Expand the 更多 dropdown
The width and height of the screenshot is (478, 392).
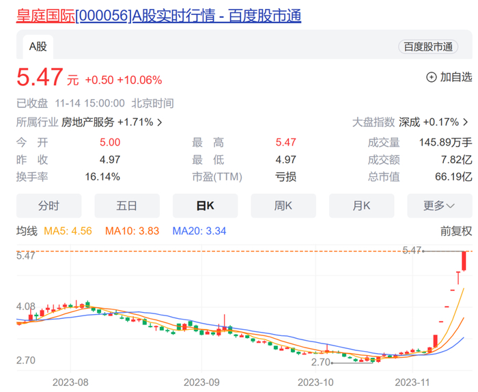coord(440,206)
